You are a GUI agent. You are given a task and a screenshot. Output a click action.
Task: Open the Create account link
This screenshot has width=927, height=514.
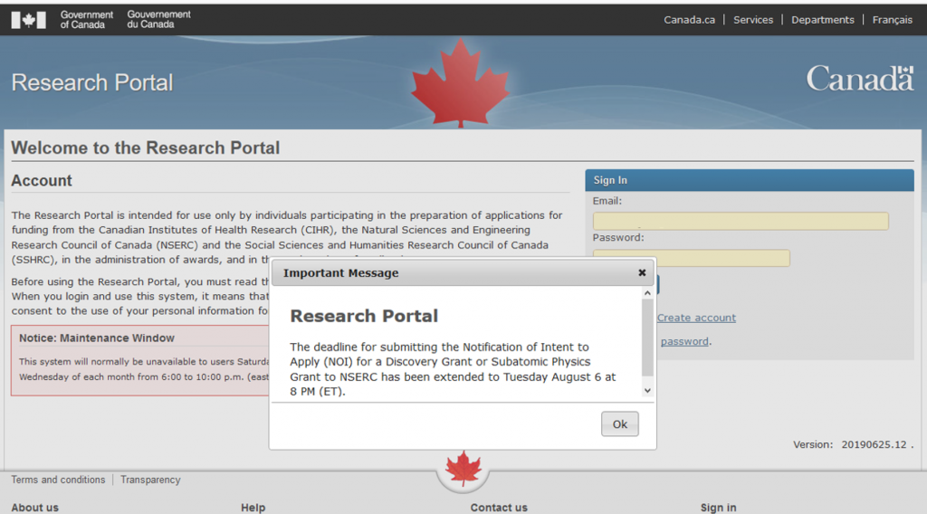pyautogui.click(x=696, y=318)
